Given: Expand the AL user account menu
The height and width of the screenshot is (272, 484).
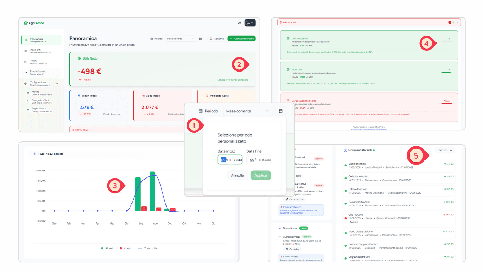Looking at the screenshot, I should coord(250,23).
